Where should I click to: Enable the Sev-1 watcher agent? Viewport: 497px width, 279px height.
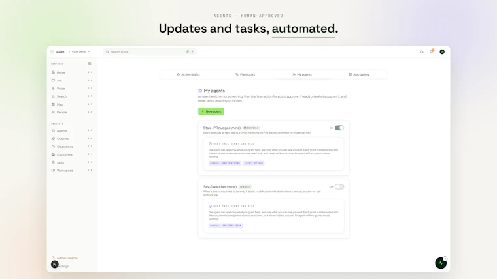click(339, 186)
